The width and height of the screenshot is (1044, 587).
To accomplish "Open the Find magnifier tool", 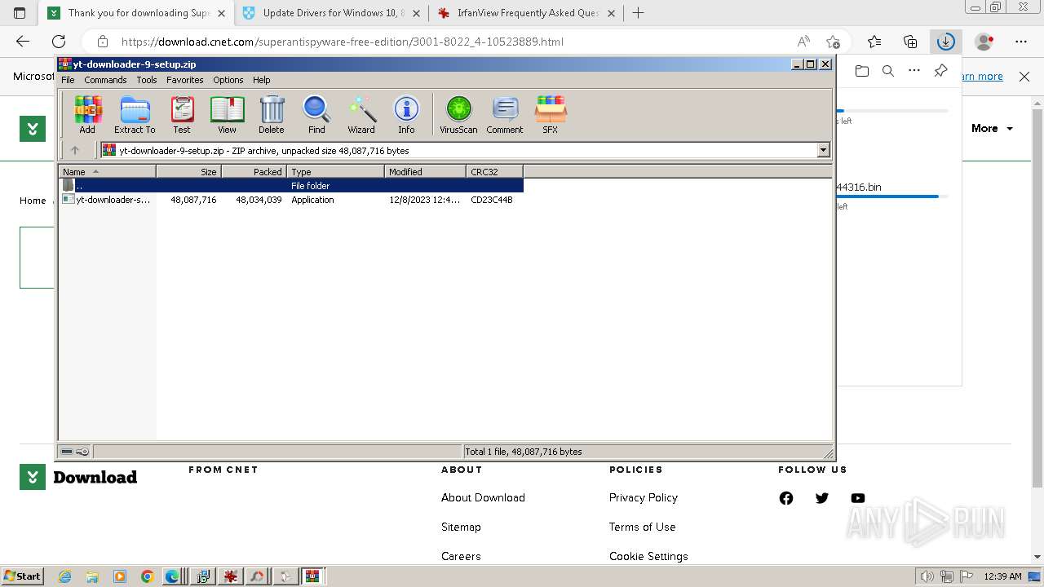I will [x=316, y=114].
